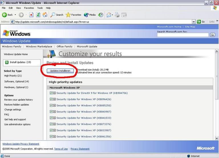Click the Windows flag throbber icon

pyautogui.click(x=215, y=8)
